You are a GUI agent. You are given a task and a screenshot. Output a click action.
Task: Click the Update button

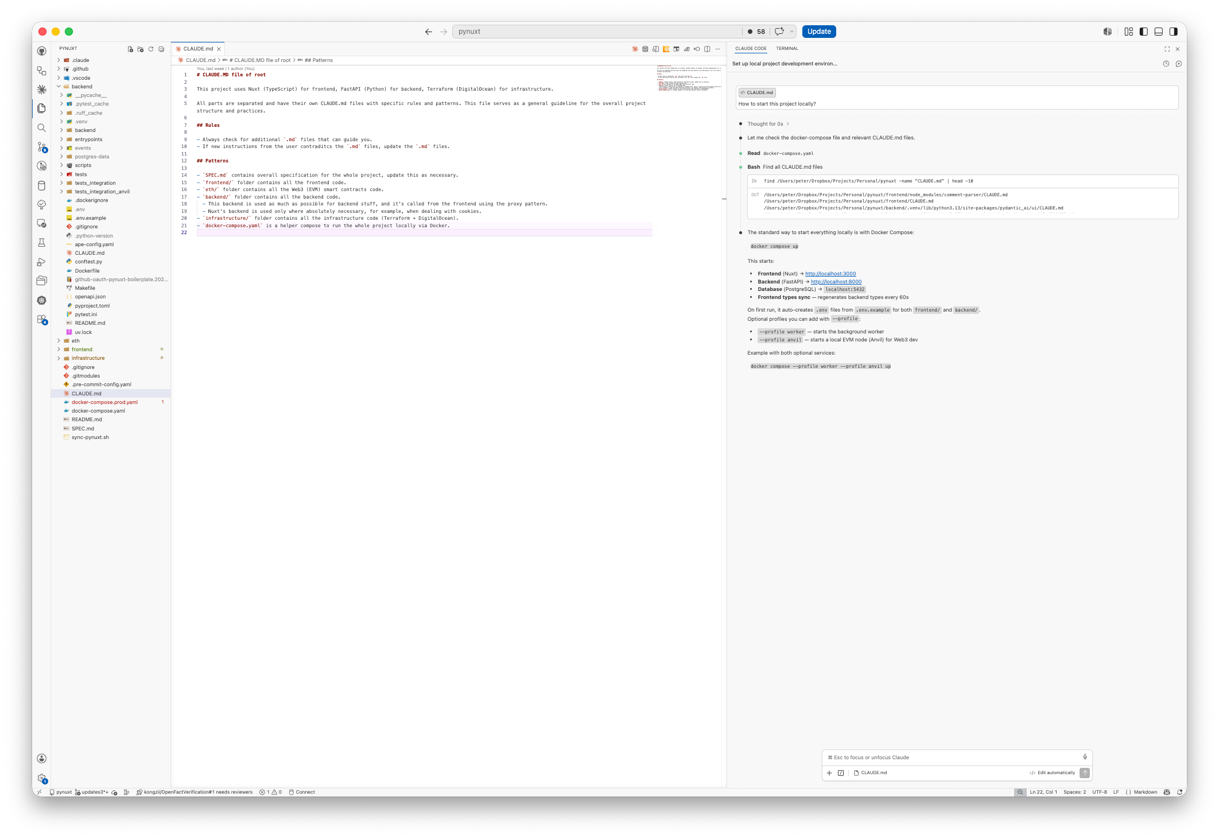819,32
